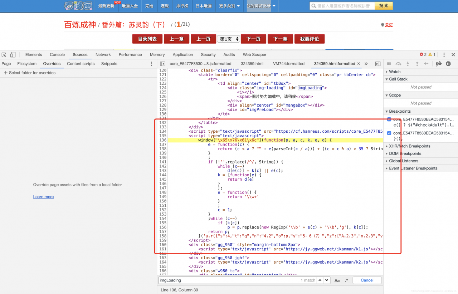The image size is (458, 294).
Task: Toggle Aa match case in search
Action: [x=337, y=280]
